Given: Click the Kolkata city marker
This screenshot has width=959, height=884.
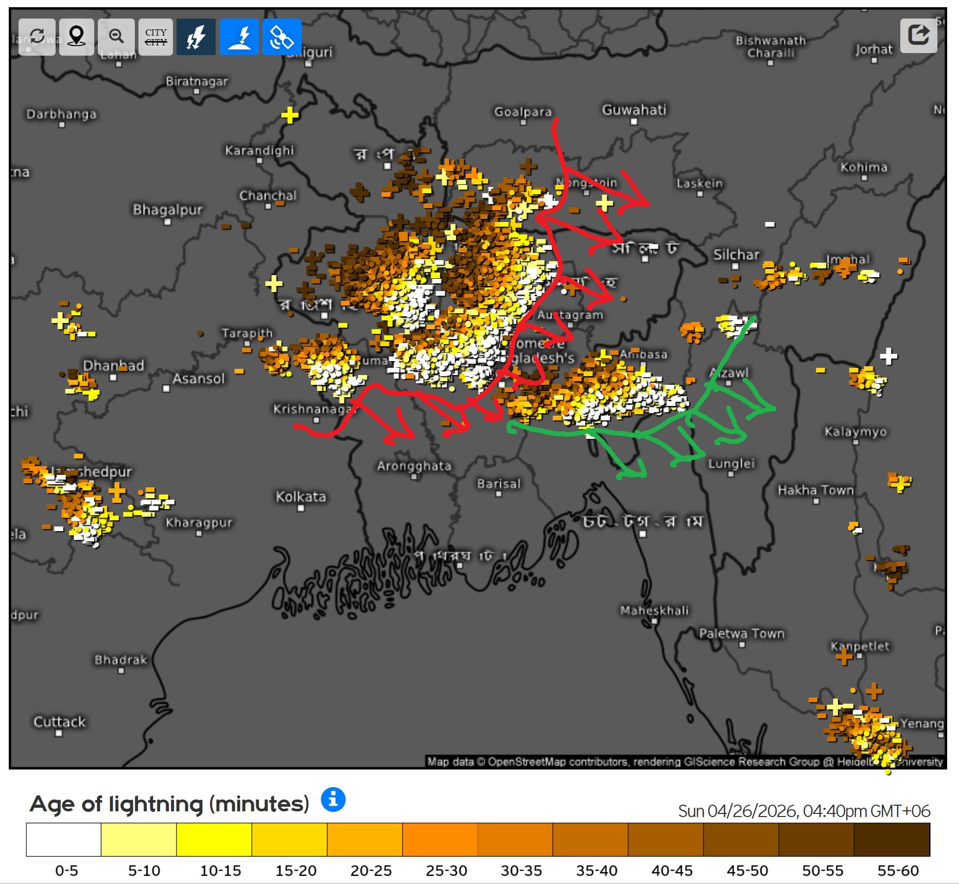Looking at the screenshot, I should pos(301,508).
